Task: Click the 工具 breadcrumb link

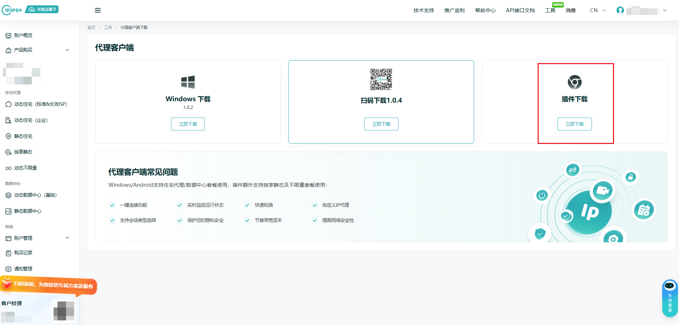Action: pos(108,27)
